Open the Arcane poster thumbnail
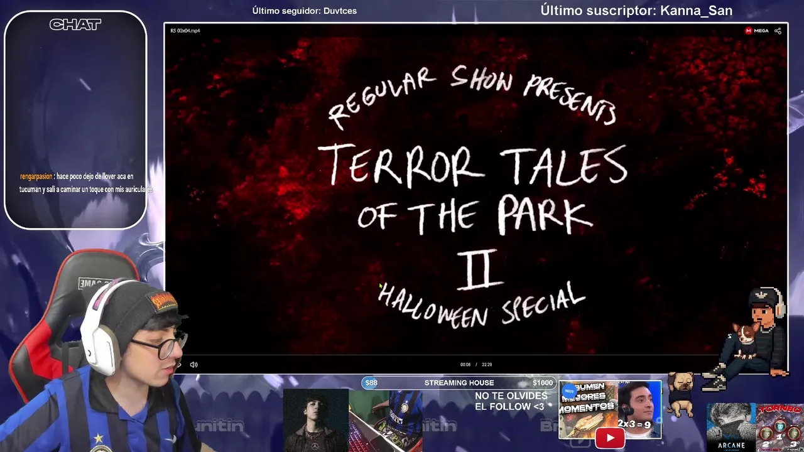 (x=731, y=428)
